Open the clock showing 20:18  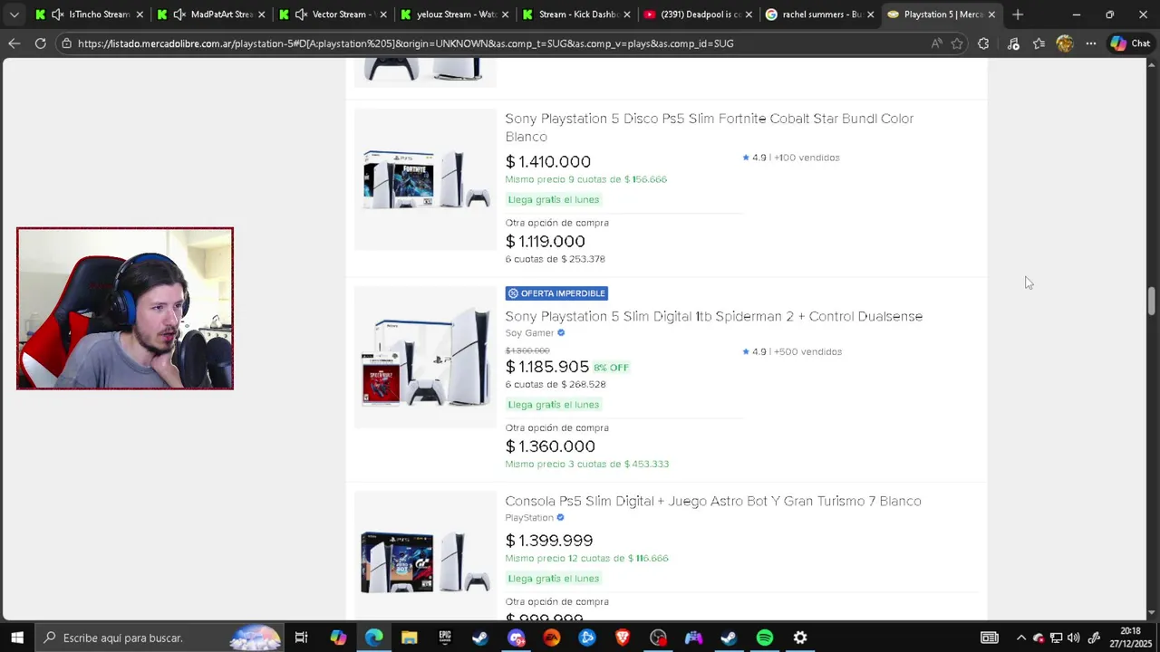pyautogui.click(x=1130, y=638)
